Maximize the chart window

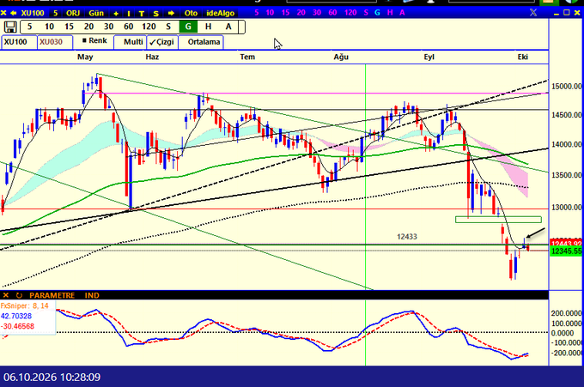tap(567, 13)
